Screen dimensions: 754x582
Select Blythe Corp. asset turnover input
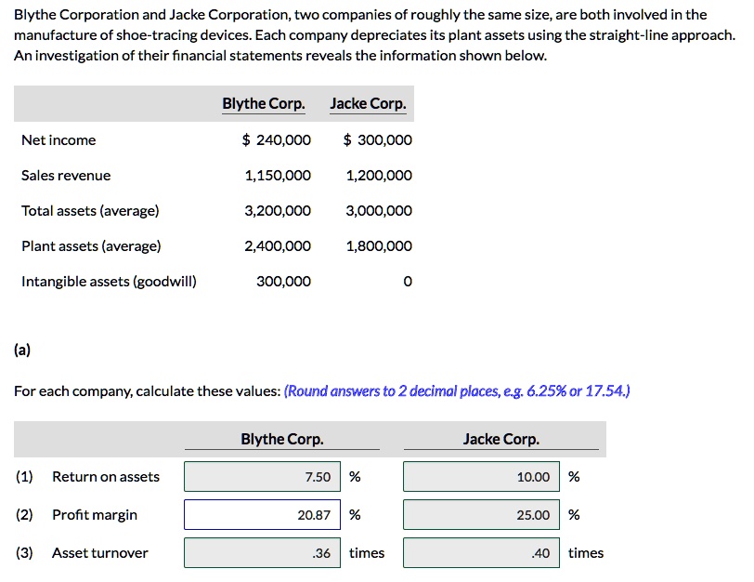coord(262,552)
